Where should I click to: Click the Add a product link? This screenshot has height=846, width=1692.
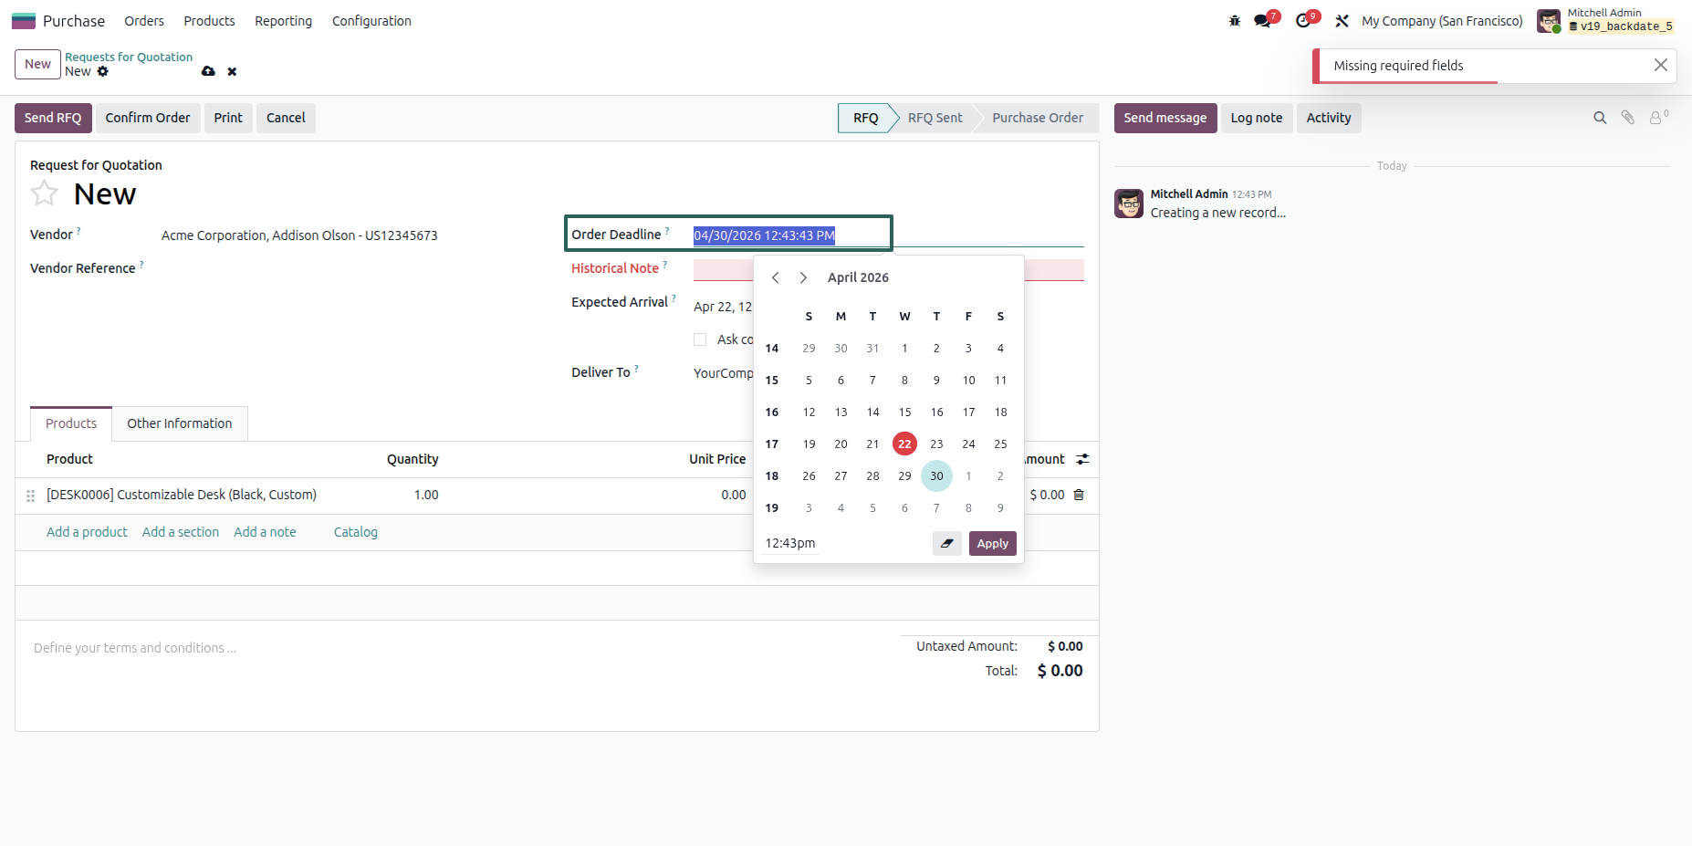[x=87, y=532]
